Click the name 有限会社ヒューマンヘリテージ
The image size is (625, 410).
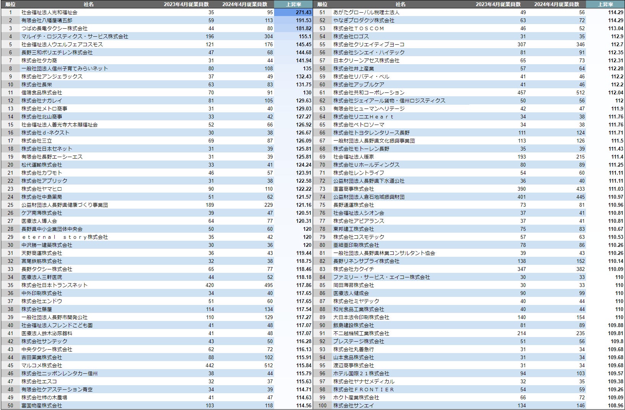[369, 109]
